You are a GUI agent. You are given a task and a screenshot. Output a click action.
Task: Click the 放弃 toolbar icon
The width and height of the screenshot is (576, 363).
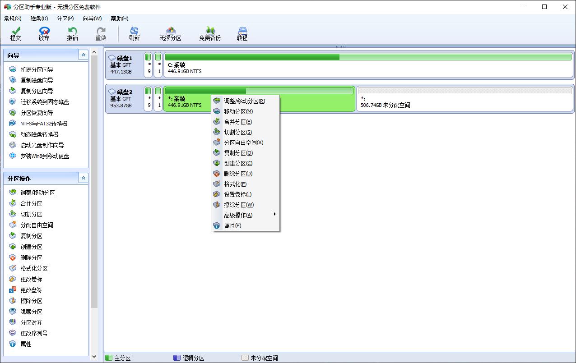(44, 33)
